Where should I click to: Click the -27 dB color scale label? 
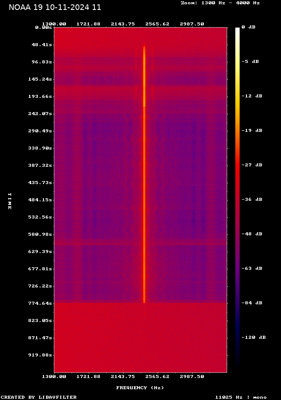(251, 165)
